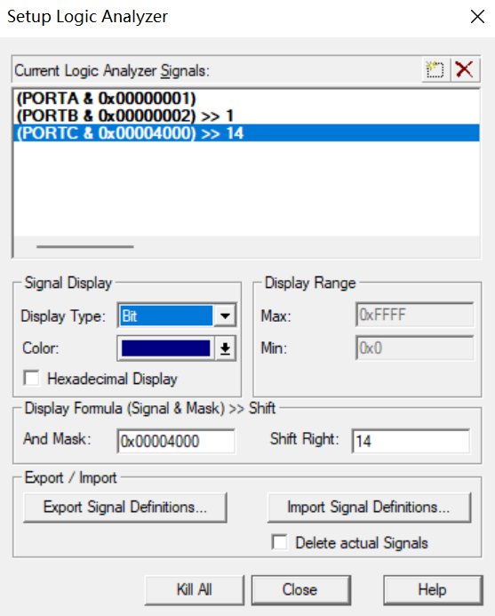Image resolution: width=495 pixels, height=616 pixels.
Task: Click the Shift Right input field
Action: [x=411, y=441]
